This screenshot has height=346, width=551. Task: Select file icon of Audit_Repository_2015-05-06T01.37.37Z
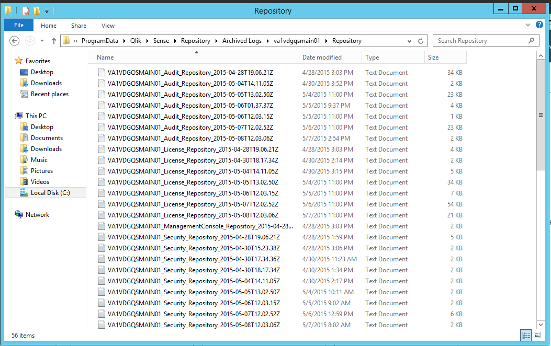102,105
